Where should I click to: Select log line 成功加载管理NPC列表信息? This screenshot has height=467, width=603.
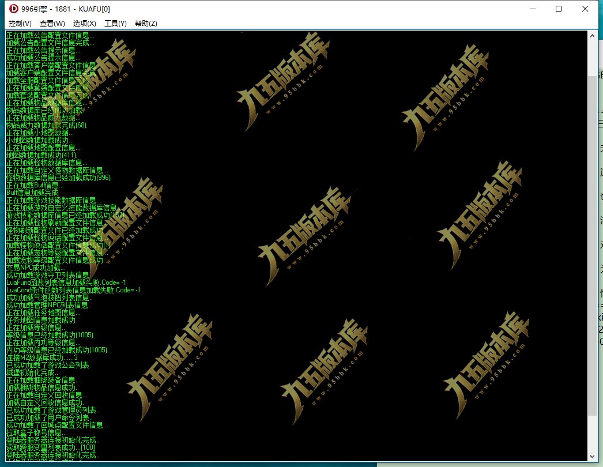[49, 305]
